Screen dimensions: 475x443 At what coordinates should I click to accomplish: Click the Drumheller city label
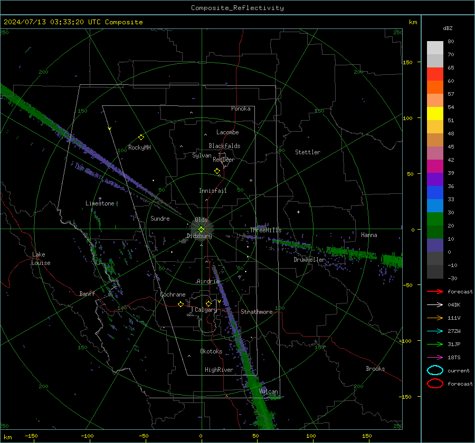309,260
